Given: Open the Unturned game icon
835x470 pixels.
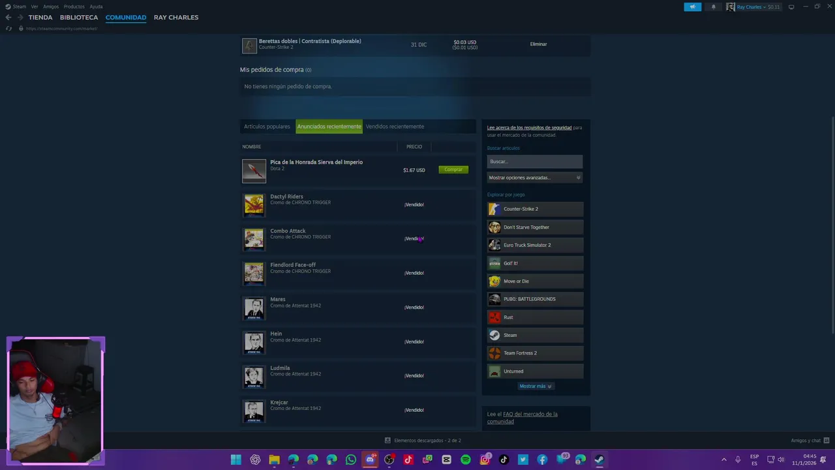Looking at the screenshot, I should (494, 371).
